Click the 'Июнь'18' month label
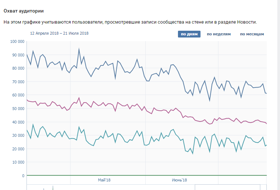The height and width of the screenshot is (190, 280). [x=179, y=180]
